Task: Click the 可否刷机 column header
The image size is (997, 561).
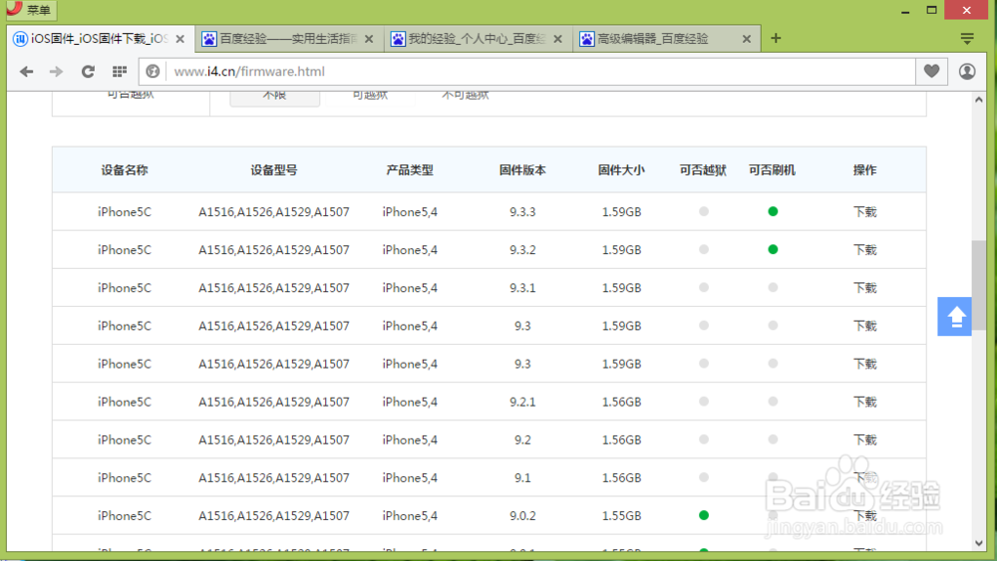Action: (x=772, y=170)
